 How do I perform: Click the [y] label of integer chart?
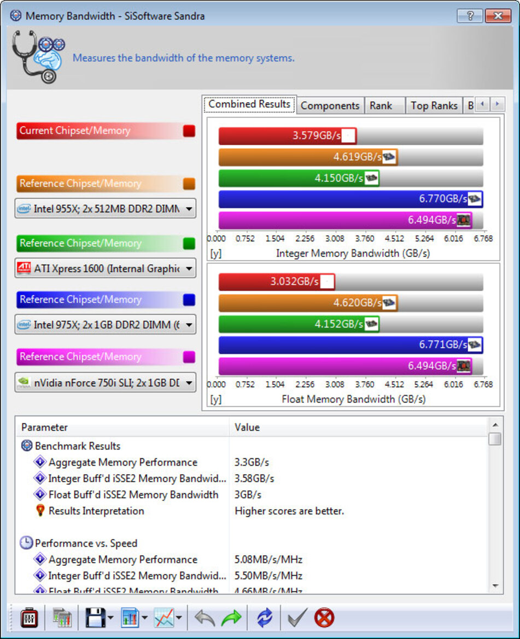[x=216, y=253]
